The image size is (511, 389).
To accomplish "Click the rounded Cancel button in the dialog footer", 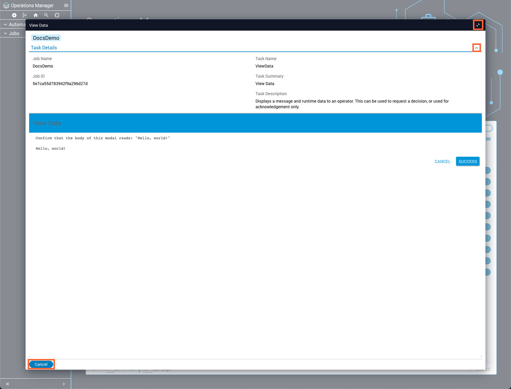I will click(x=41, y=364).
